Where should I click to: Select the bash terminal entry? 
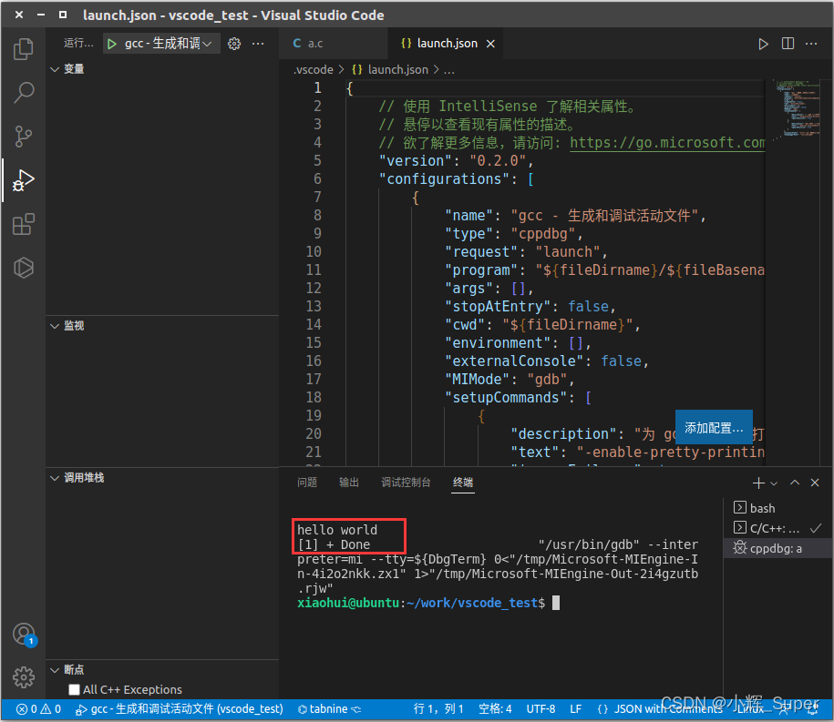click(x=778, y=508)
